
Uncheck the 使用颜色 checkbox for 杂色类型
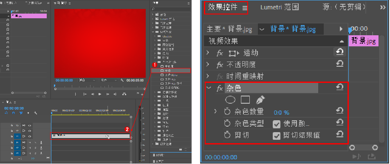point(277,124)
